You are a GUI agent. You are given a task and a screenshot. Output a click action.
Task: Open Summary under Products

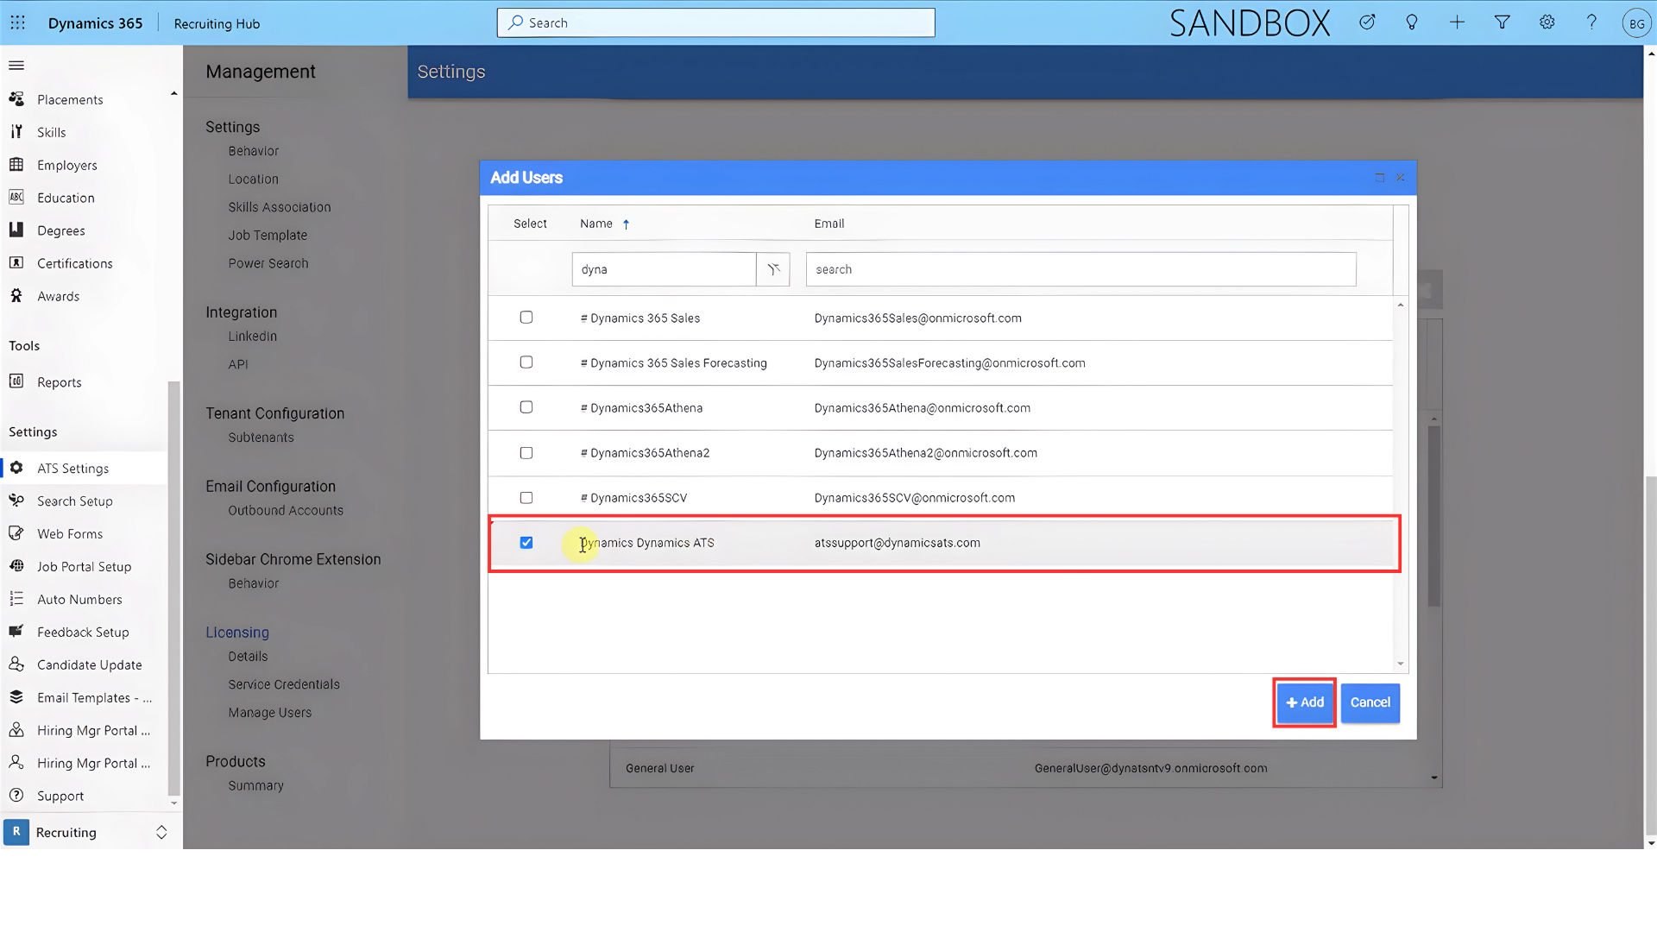(x=255, y=785)
